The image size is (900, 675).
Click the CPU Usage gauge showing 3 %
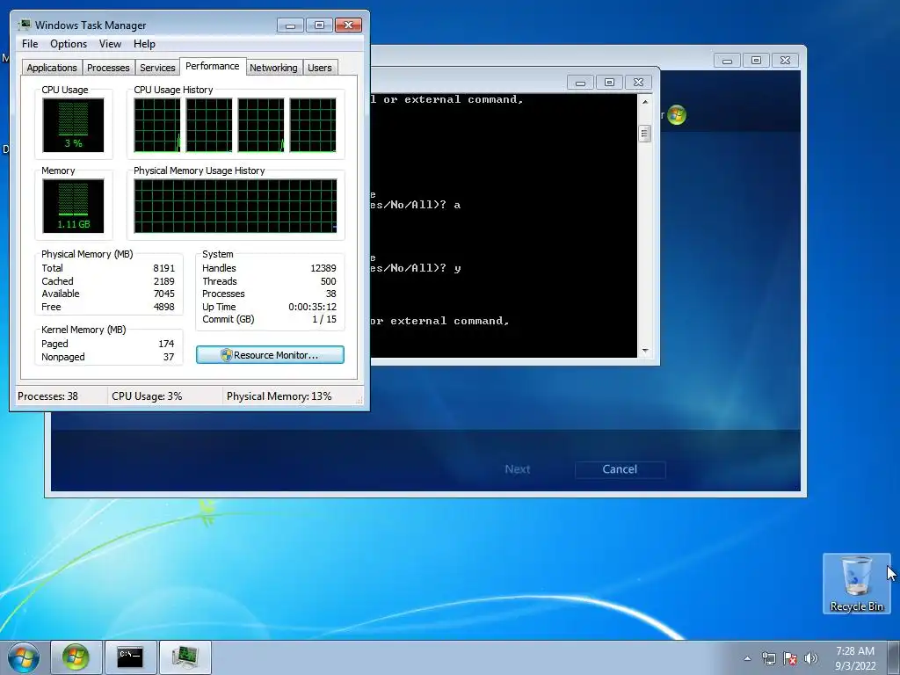pyautogui.click(x=73, y=125)
